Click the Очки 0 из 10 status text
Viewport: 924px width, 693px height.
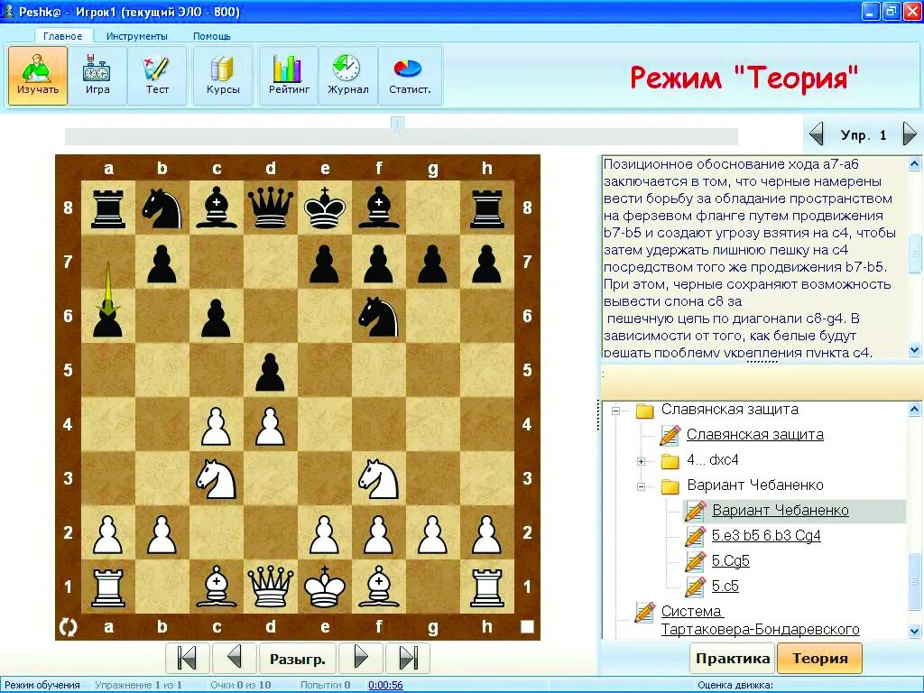coord(240,686)
